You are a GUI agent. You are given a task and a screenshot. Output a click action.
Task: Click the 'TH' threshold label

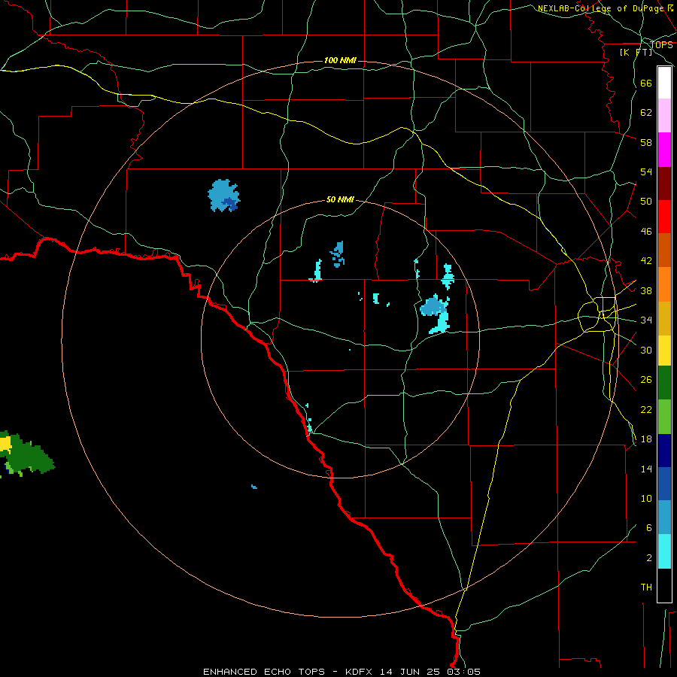click(x=646, y=587)
